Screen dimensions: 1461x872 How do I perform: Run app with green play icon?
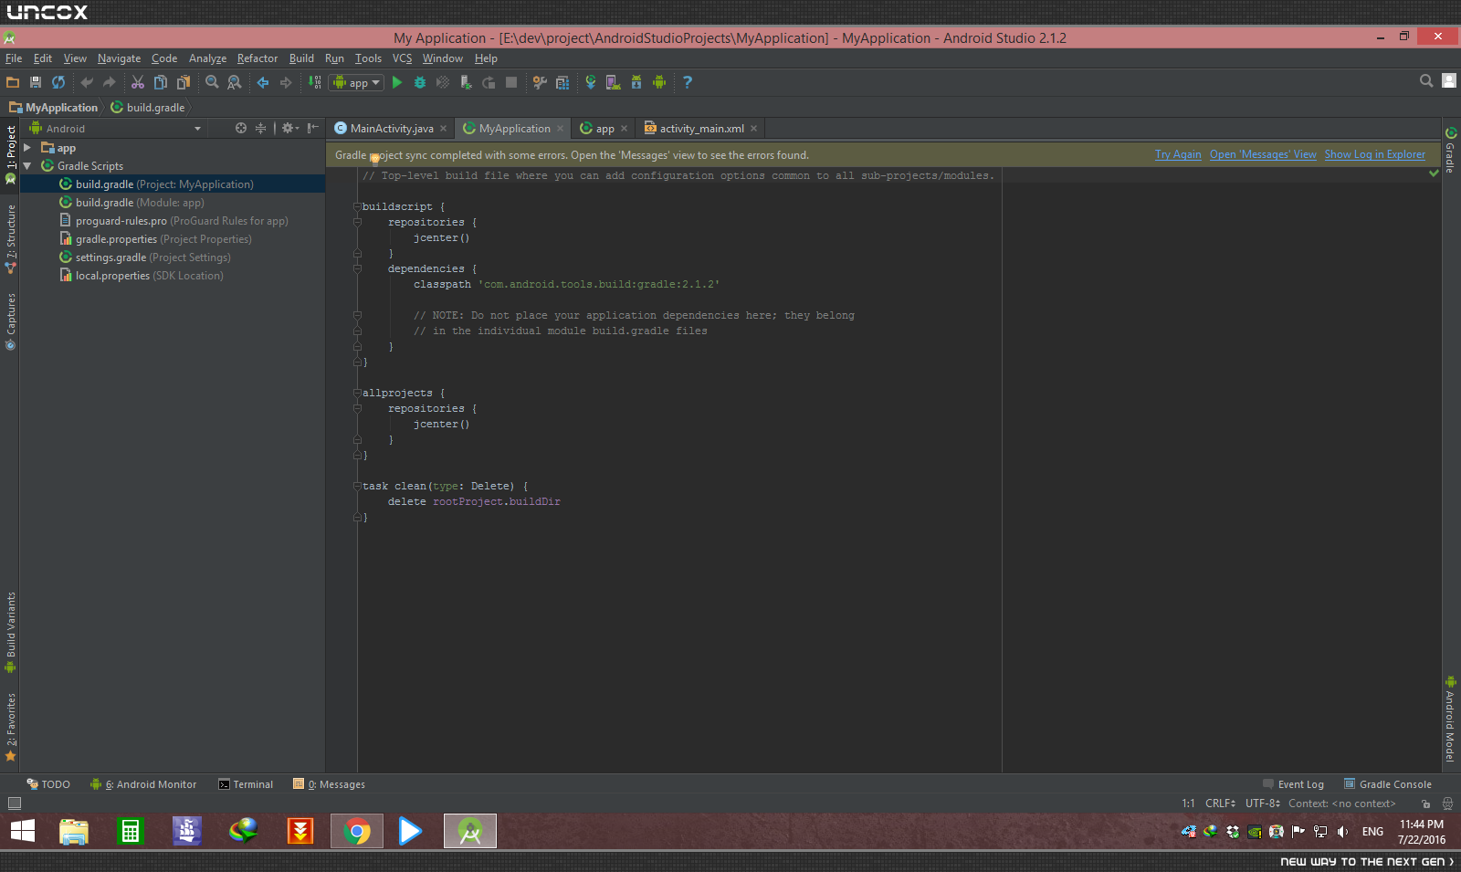tap(397, 82)
